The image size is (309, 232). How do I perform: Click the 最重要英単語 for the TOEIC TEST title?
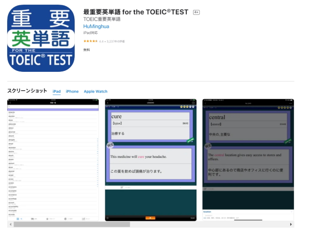pos(136,12)
